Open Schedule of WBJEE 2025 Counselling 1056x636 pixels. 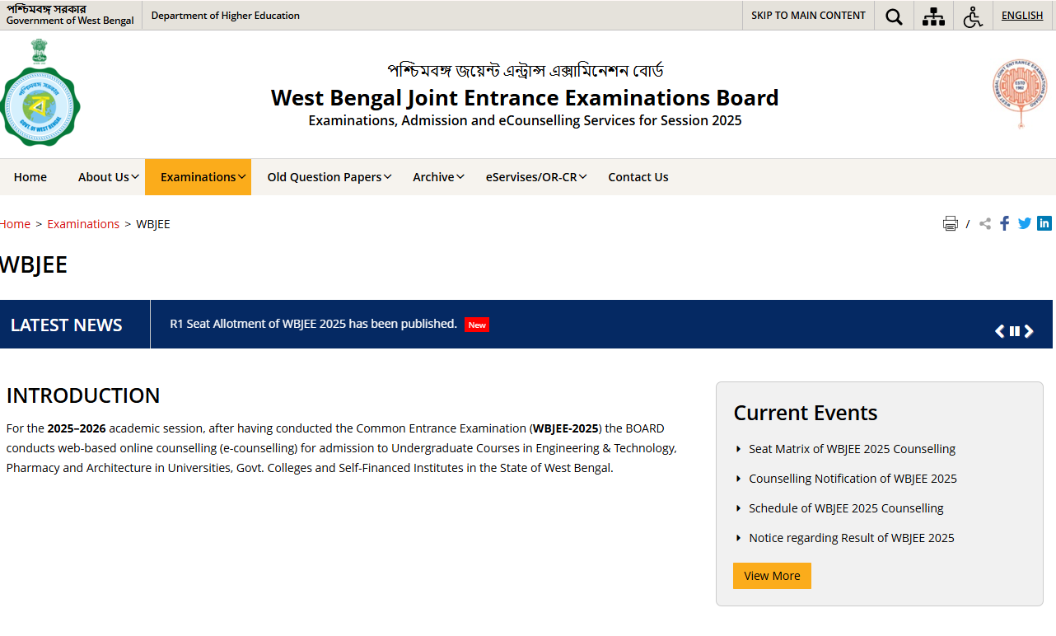[x=846, y=508]
